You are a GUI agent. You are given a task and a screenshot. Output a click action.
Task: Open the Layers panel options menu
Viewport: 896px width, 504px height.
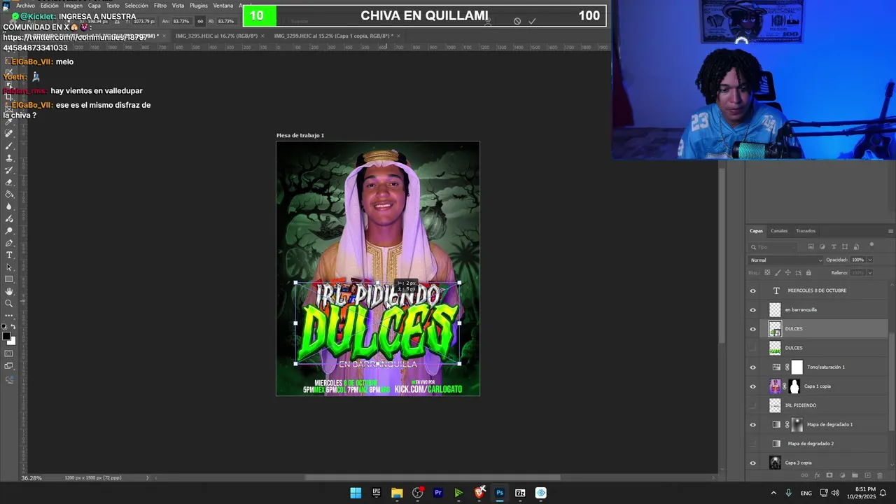[890, 231]
